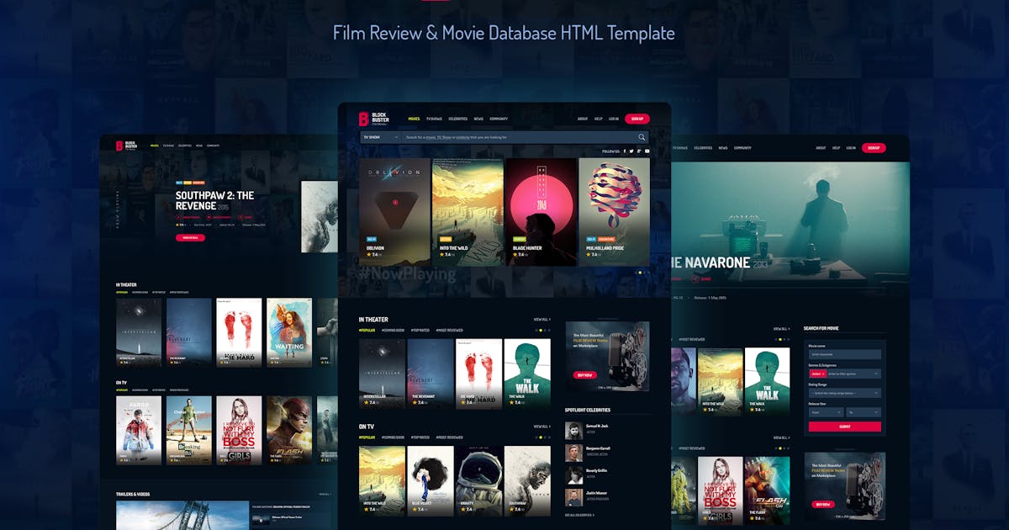The height and width of the screenshot is (530, 1009).
Task: Click Movie name input in right window
Action: (x=845, y=354)
